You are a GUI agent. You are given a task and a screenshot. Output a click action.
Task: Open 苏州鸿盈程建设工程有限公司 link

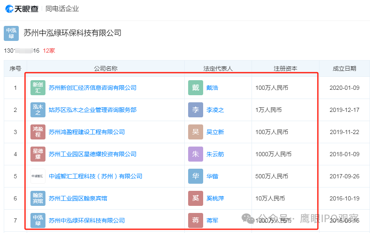click(x=87, y=132)
